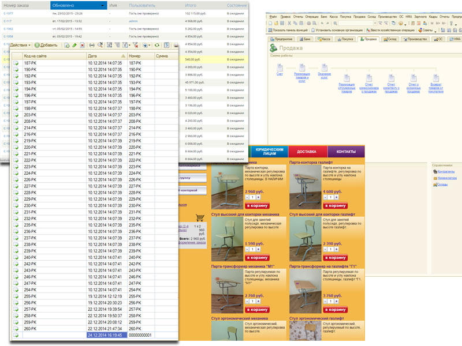Open the Контрагенты reference link
Screen dimensions: 462x346
[446, 171]
